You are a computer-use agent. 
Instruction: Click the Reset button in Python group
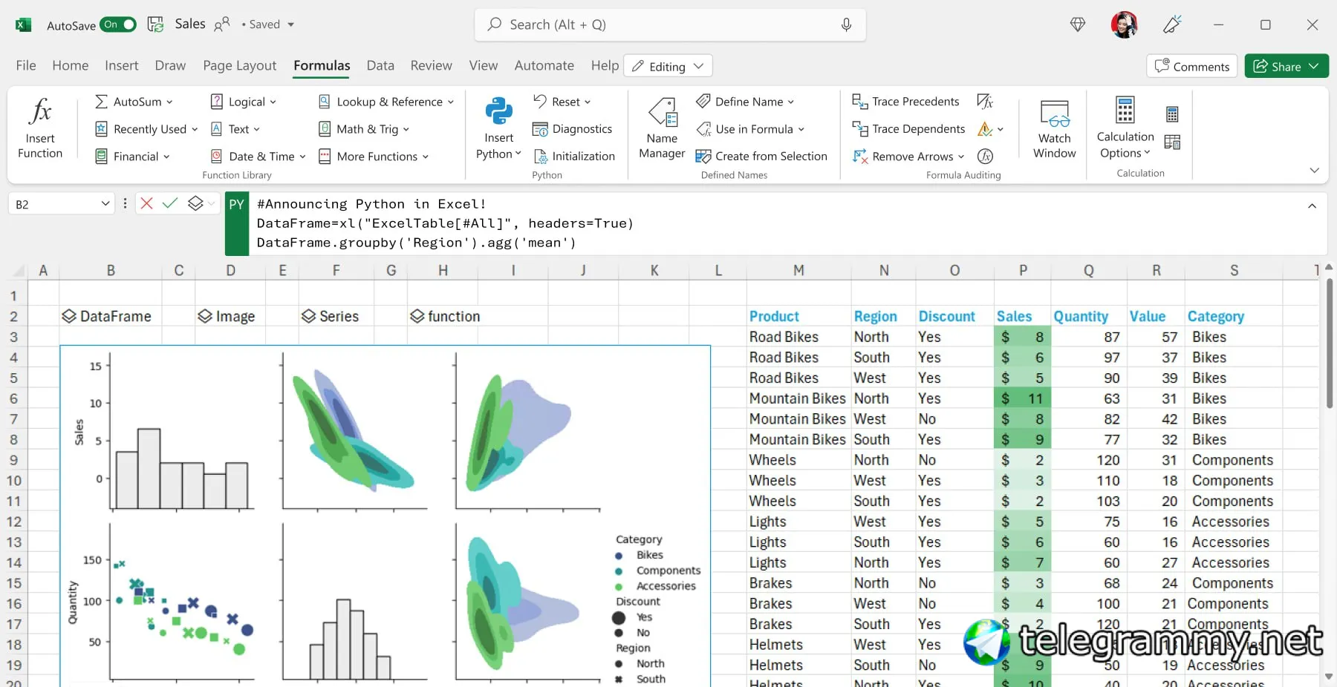[562, 102]
